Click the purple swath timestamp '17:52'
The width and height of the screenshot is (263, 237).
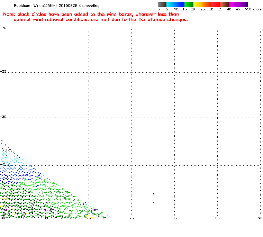pos(5,210)
